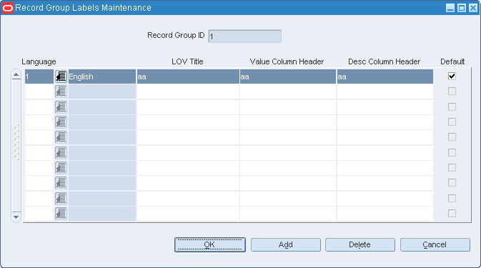Click scroll up arrow of records list
481x268 pixels.
16,75
